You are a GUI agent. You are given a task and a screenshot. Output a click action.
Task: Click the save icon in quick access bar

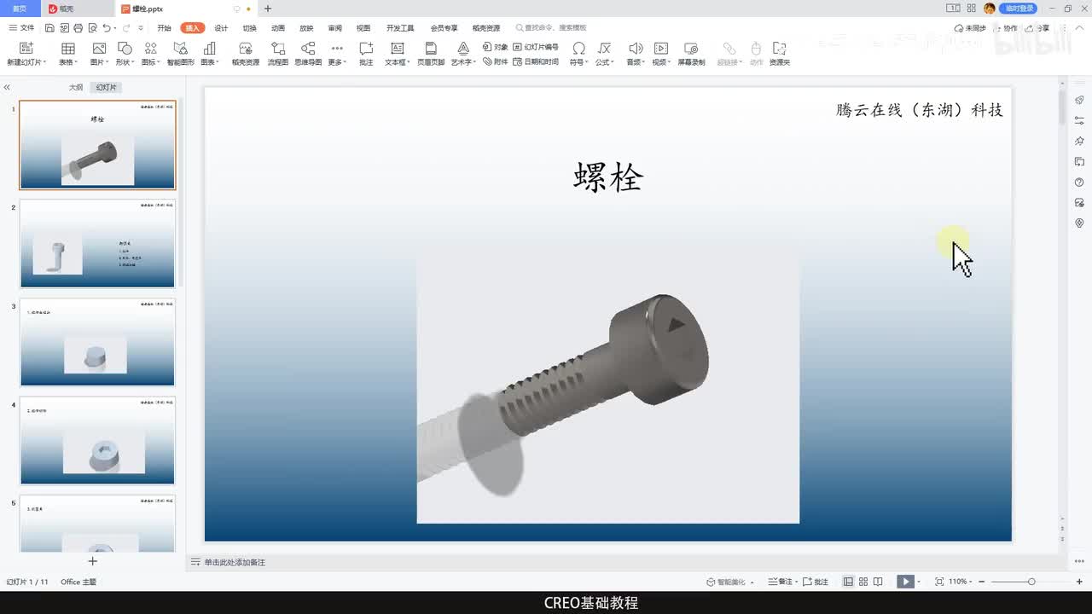(51, 28)
